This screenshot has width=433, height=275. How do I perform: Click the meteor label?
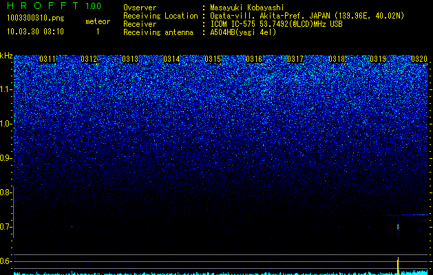tap(98, 21)
